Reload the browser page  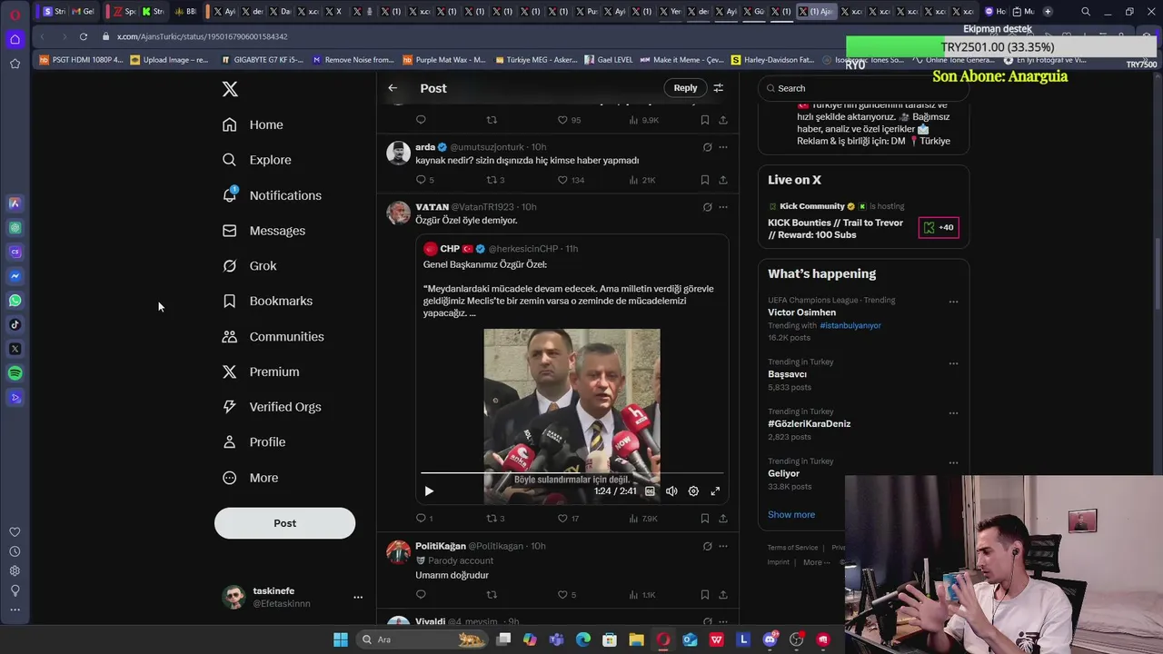coord(83,36)
